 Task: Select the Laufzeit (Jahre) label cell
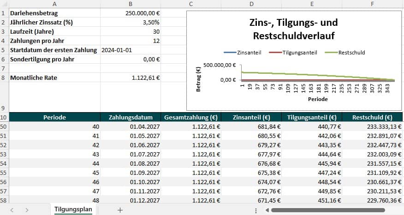[x=54, y=31]
